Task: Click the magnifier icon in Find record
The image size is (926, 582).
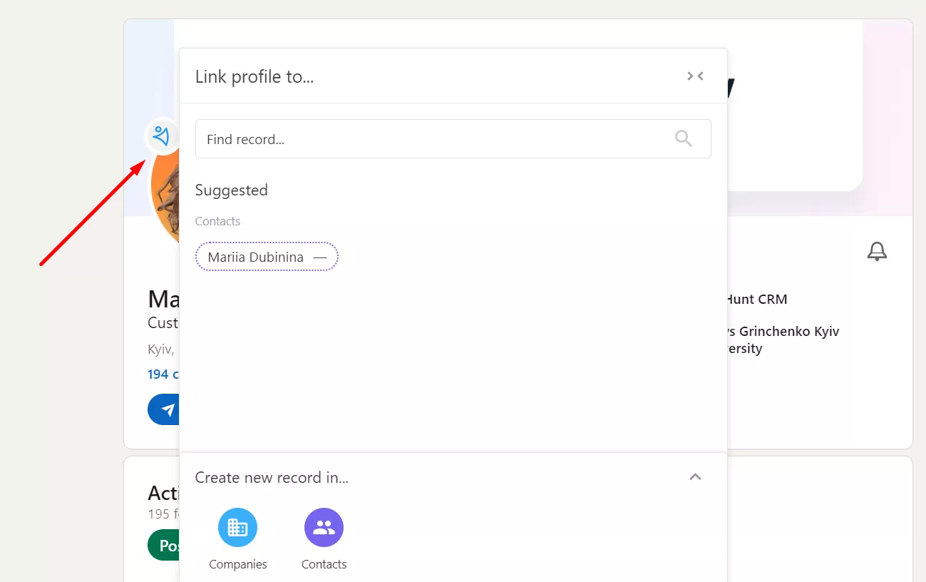Action: (683, 138)
